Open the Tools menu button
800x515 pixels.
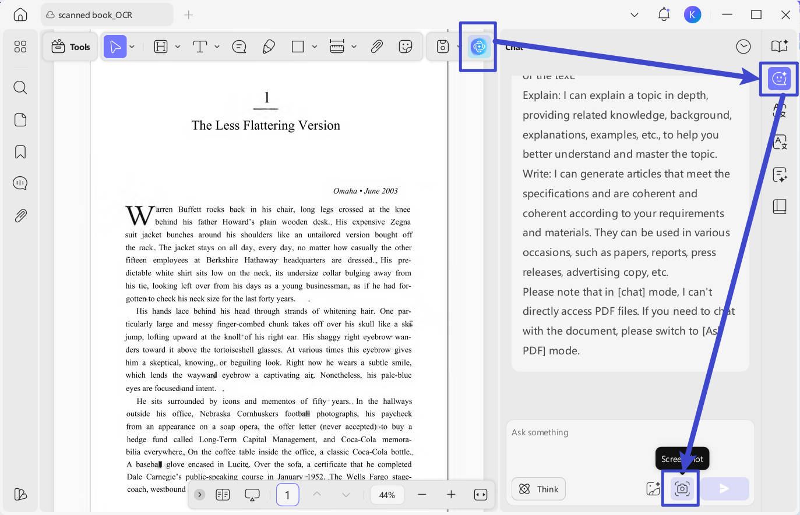(x=71, y=47)
